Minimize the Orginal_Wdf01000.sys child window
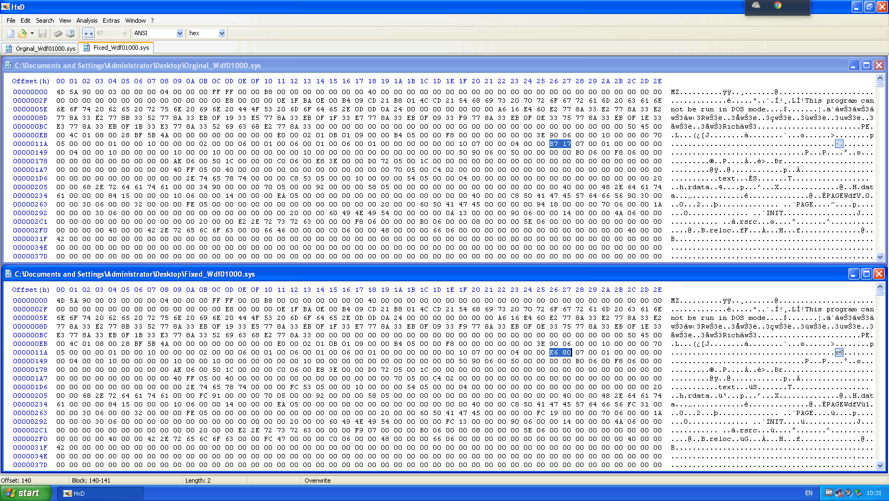889x501 pixels. coord(854,65)
